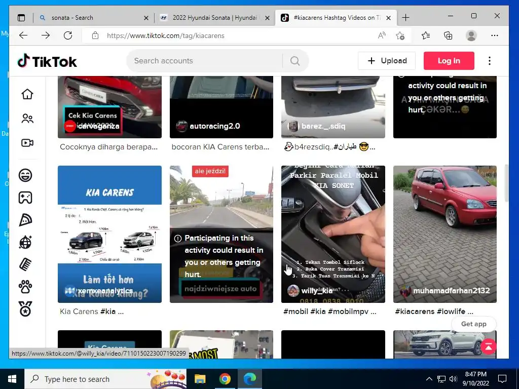Click the address bar URL
The width and height of the screenshot is (519, 389).
pyautogui.click(x=166, y=36)
